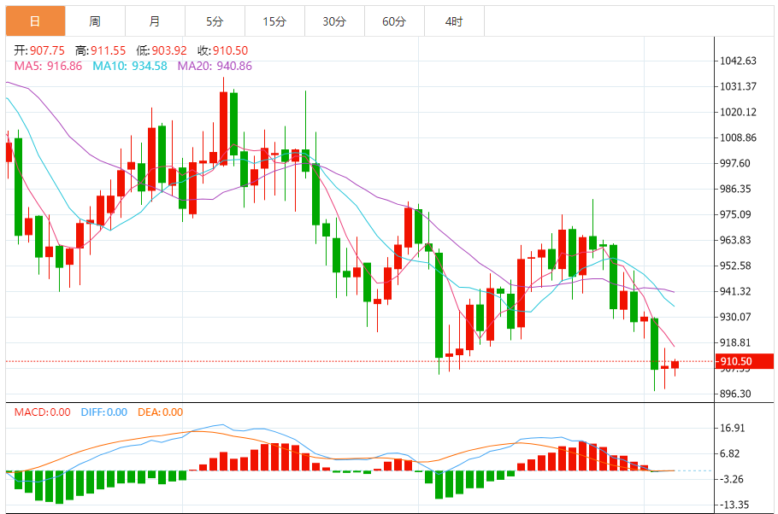Open the 15分 timeframe tab
The width and height of the screenshot is (778, 514).
(275, 21)
